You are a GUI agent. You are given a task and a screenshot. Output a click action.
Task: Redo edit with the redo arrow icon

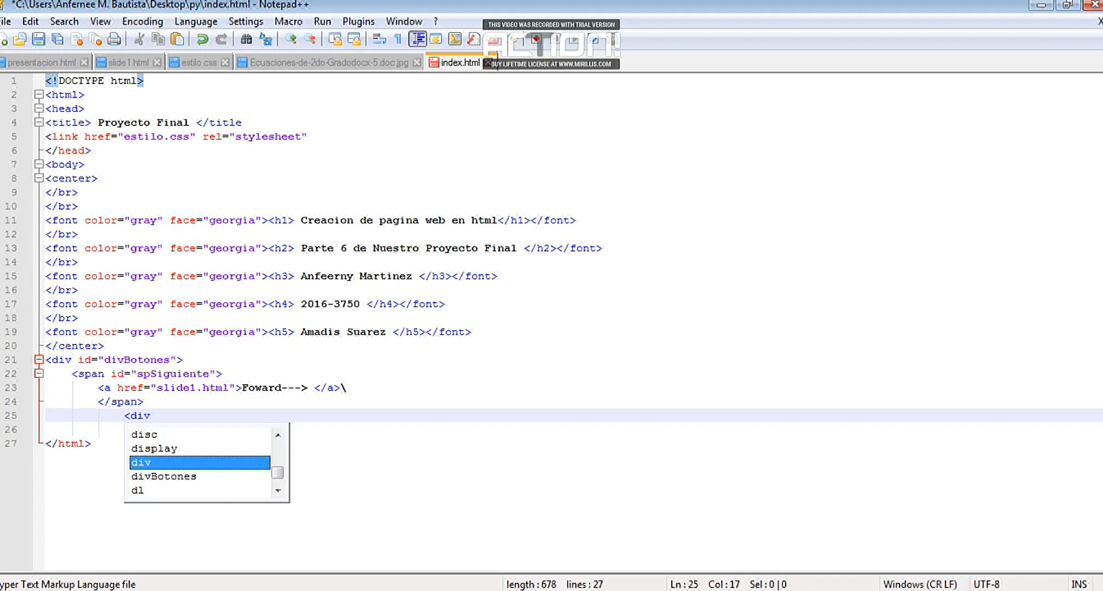click(221, 39)
